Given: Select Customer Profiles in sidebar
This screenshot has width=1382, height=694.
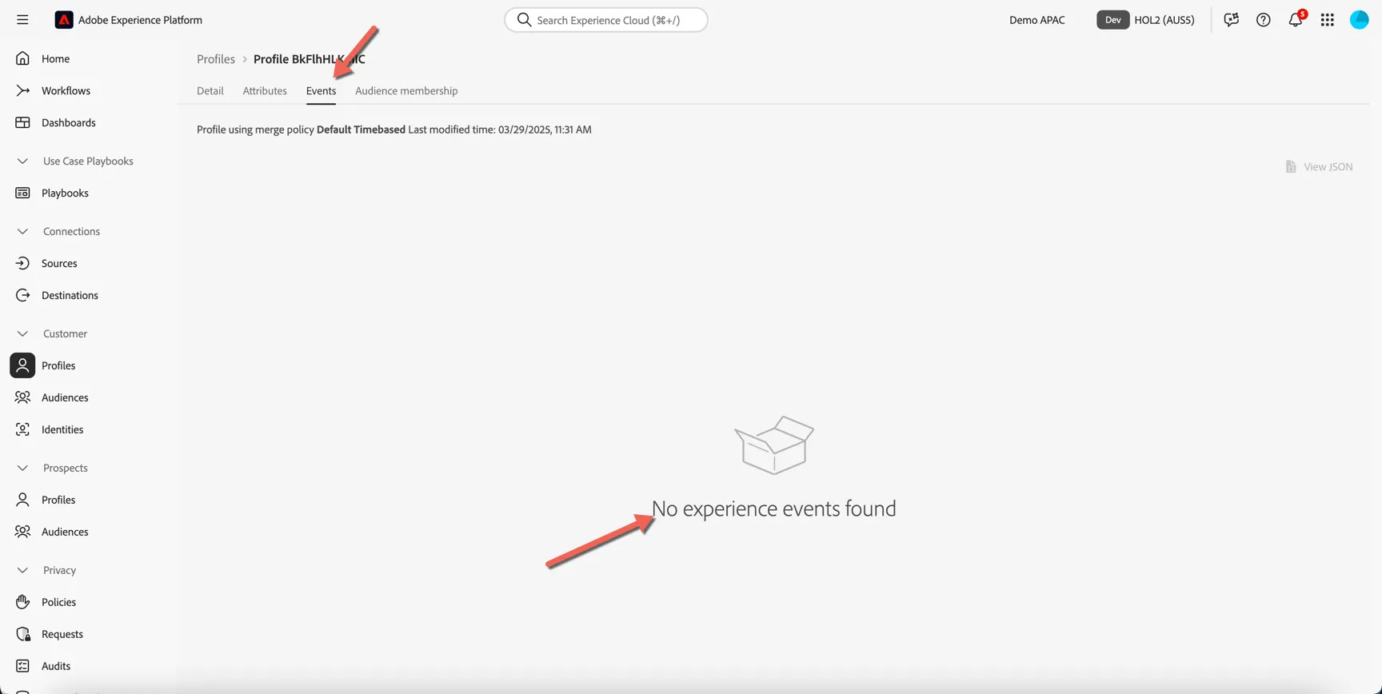Looking at the screenshot, I should (58, 365).
